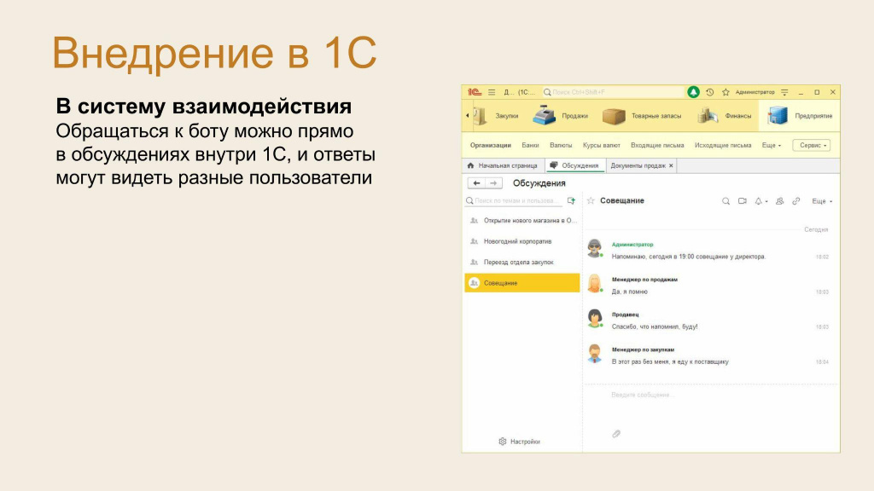Copy discussion link icon
The image size is (874, 491).
796,201
